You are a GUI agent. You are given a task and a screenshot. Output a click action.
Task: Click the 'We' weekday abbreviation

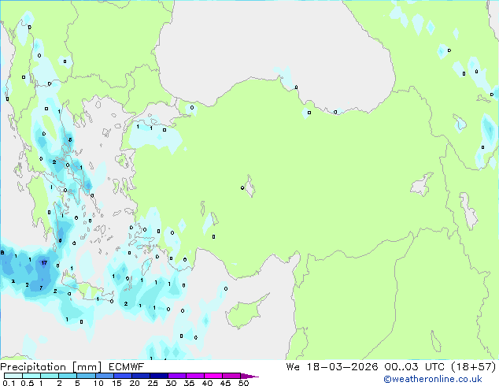293,366
